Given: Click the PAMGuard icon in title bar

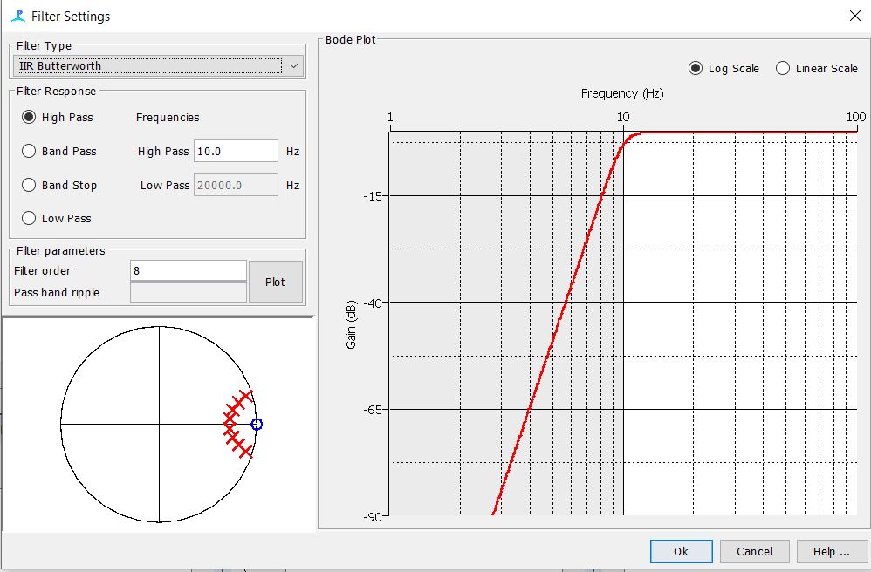Looking at the screenshot, I should (x=17, y=16).
